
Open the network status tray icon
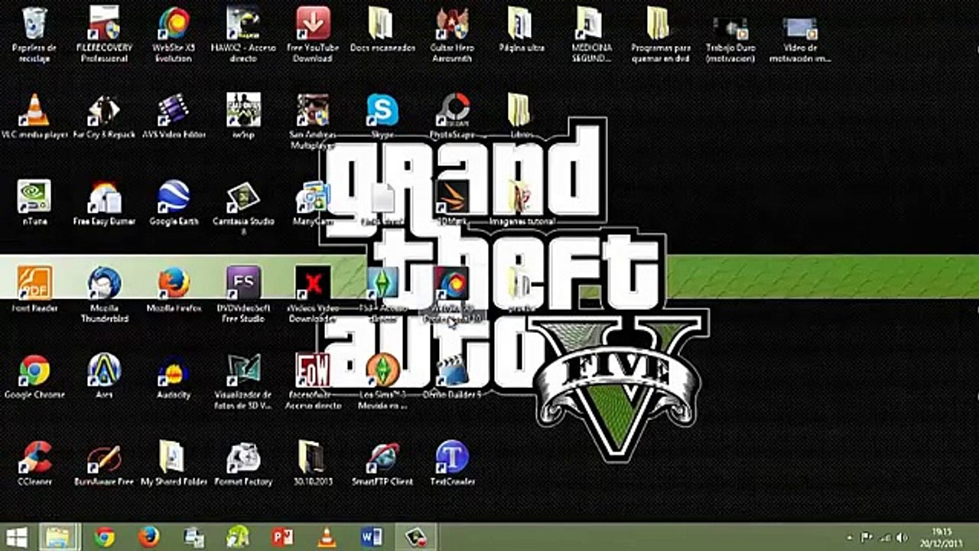pos(884,537)
